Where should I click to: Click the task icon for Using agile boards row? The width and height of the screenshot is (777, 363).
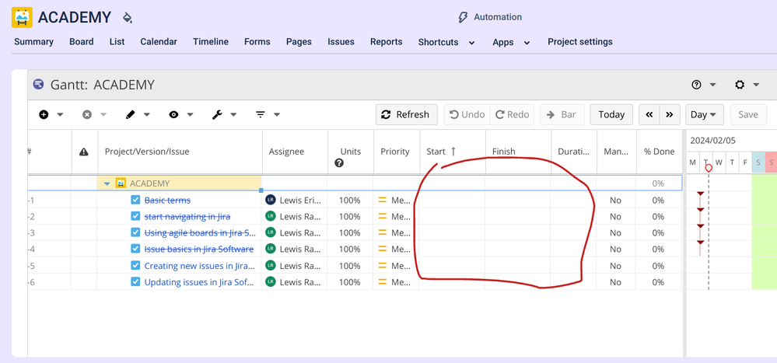pos(136,232)
